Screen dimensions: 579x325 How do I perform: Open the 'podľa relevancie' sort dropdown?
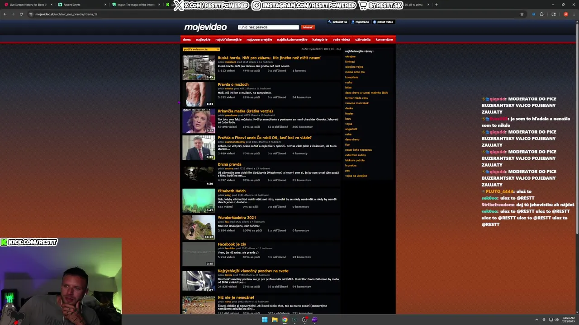(201, 49)
